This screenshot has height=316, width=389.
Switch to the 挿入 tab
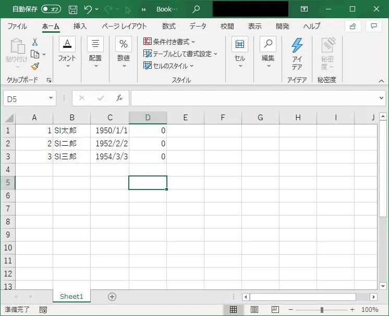[80, 26]
